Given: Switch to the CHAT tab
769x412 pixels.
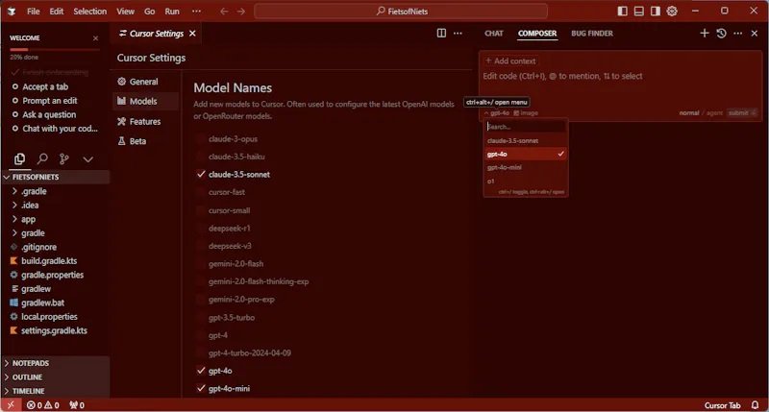Looking at the screenshot, I should (494, 34).
